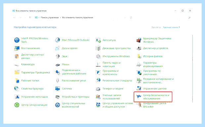Open the Панель задач и навигация link
This screenshot has width=205, height=127.
click(111, 64)
